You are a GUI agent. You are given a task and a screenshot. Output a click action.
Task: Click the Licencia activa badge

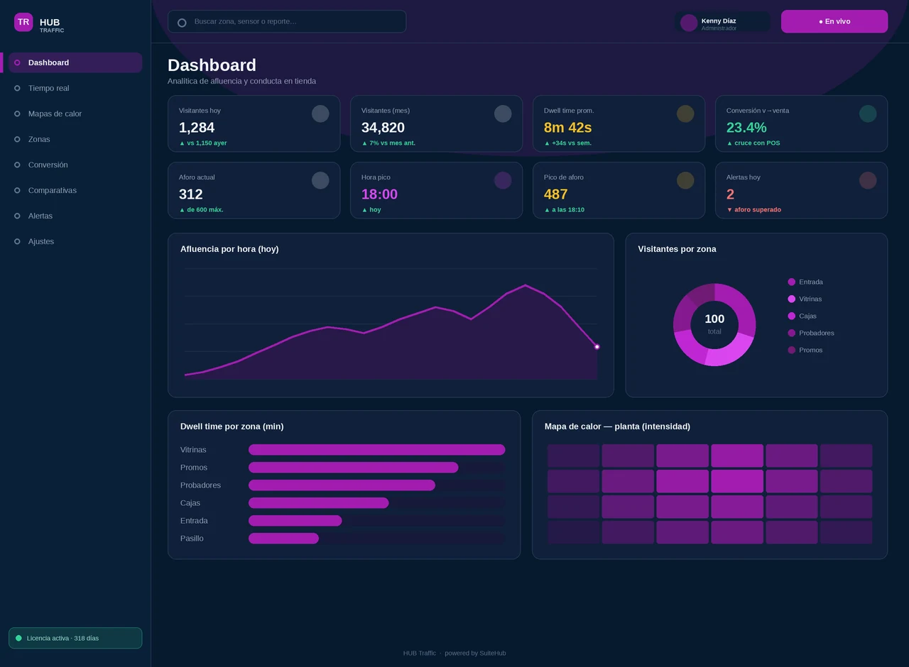75,638
